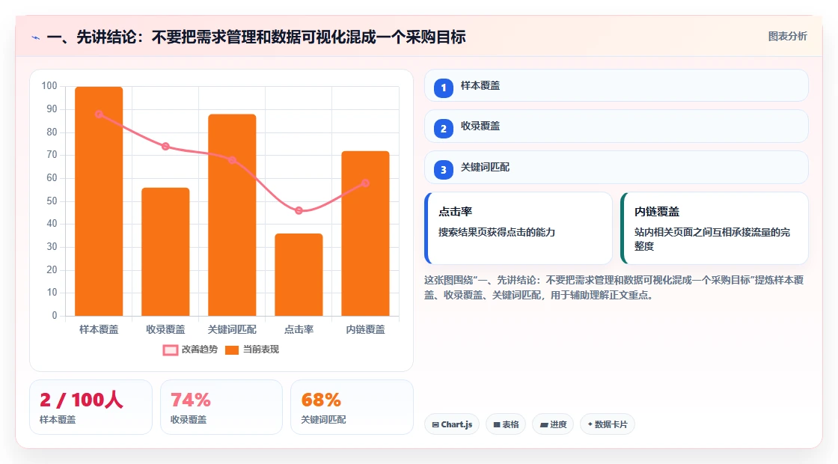The width and height of the screenshot is (838, 464).
Task: Toggle the 改善趋势 legend item
Action: (x=190, y=349)
